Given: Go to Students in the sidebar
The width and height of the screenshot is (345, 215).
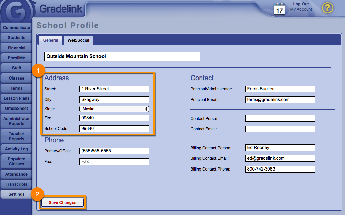Looking at the screenshot, I should pos(17,38).
